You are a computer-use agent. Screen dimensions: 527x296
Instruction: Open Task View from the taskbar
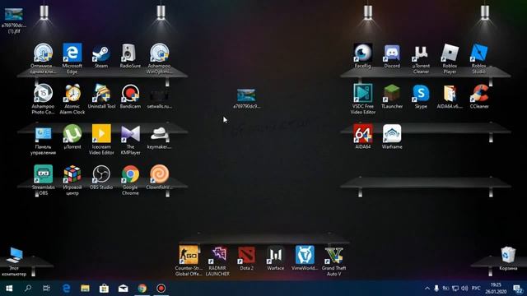[46, 289]
